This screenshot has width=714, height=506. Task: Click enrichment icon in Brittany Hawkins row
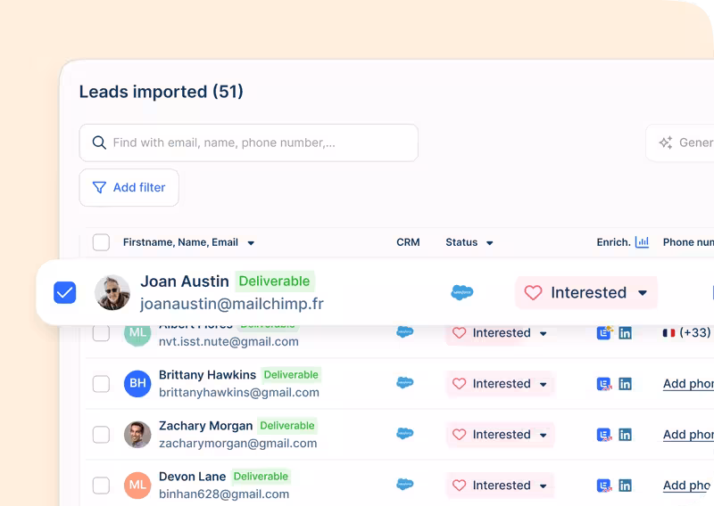point(604,384)
